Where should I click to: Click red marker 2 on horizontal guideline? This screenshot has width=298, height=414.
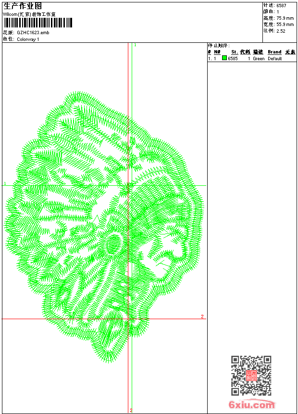(x=202, y=316)
